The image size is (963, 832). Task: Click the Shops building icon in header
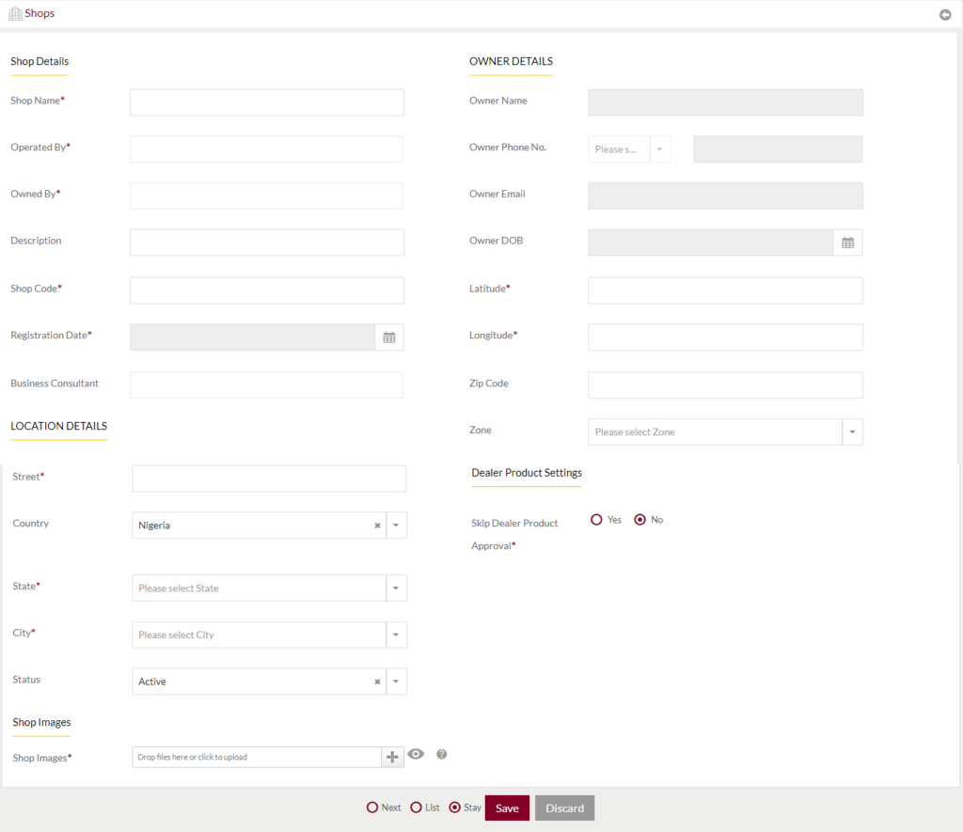15,13
